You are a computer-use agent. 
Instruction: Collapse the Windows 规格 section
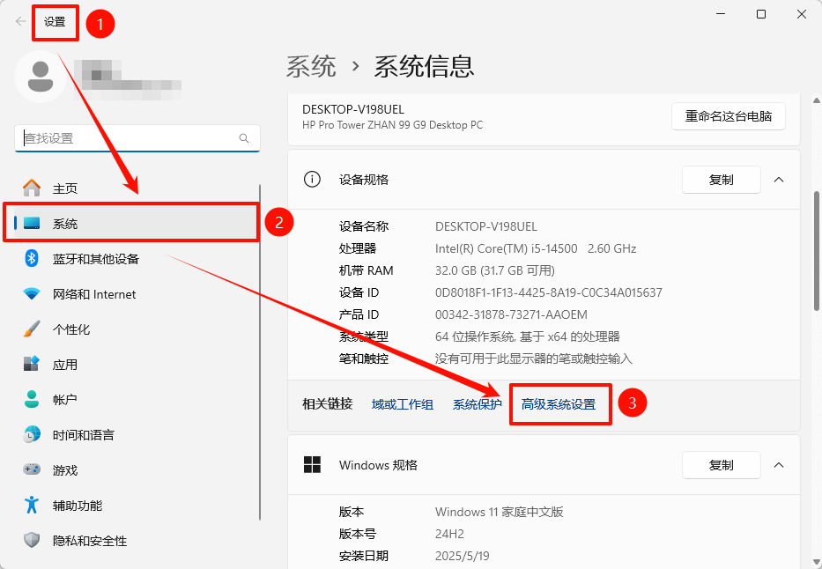[x=778, y=465]
